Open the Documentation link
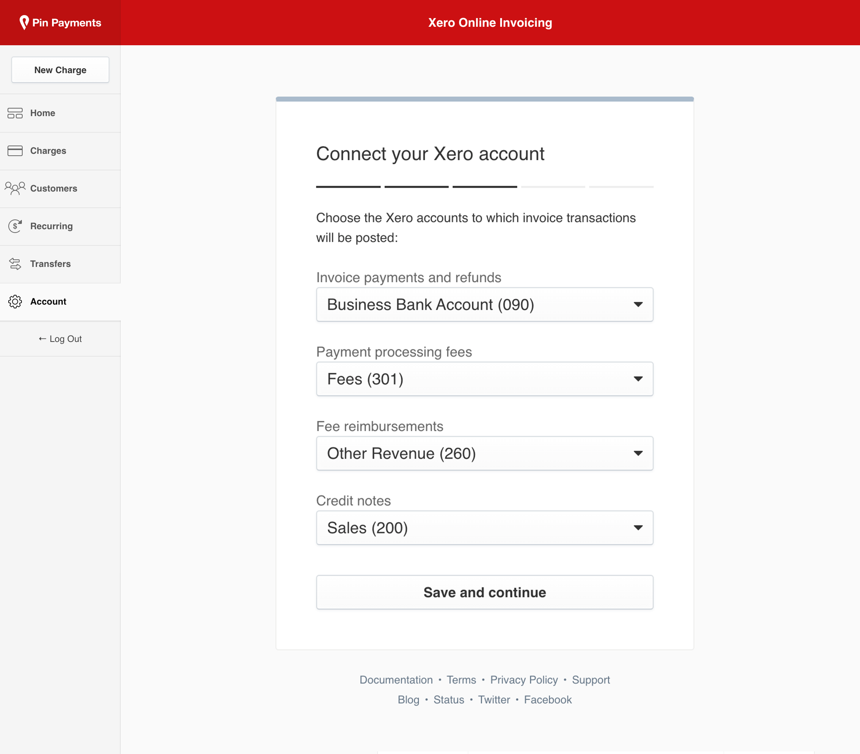The height and width of the screenshot is (754, 860). [396, 679]
